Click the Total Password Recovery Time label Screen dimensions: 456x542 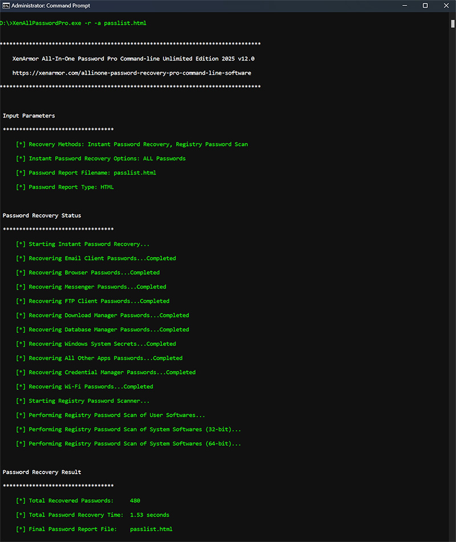click(76, 515)
